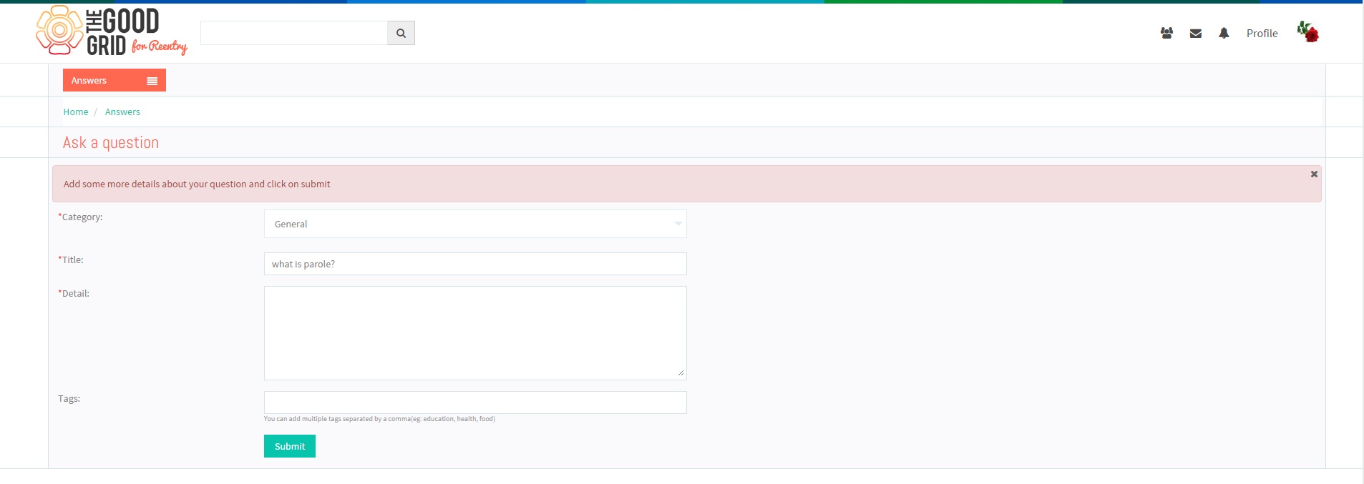Viewport: 1364px width, 484px height.
Task: Go to Home breadcrumb
Action: [x=76, y=112]
